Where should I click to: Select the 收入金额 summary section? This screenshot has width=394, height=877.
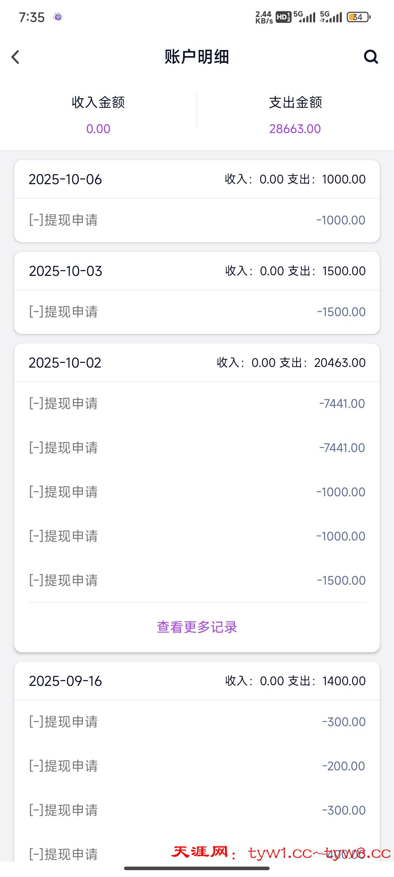click(x=98, y=114)
